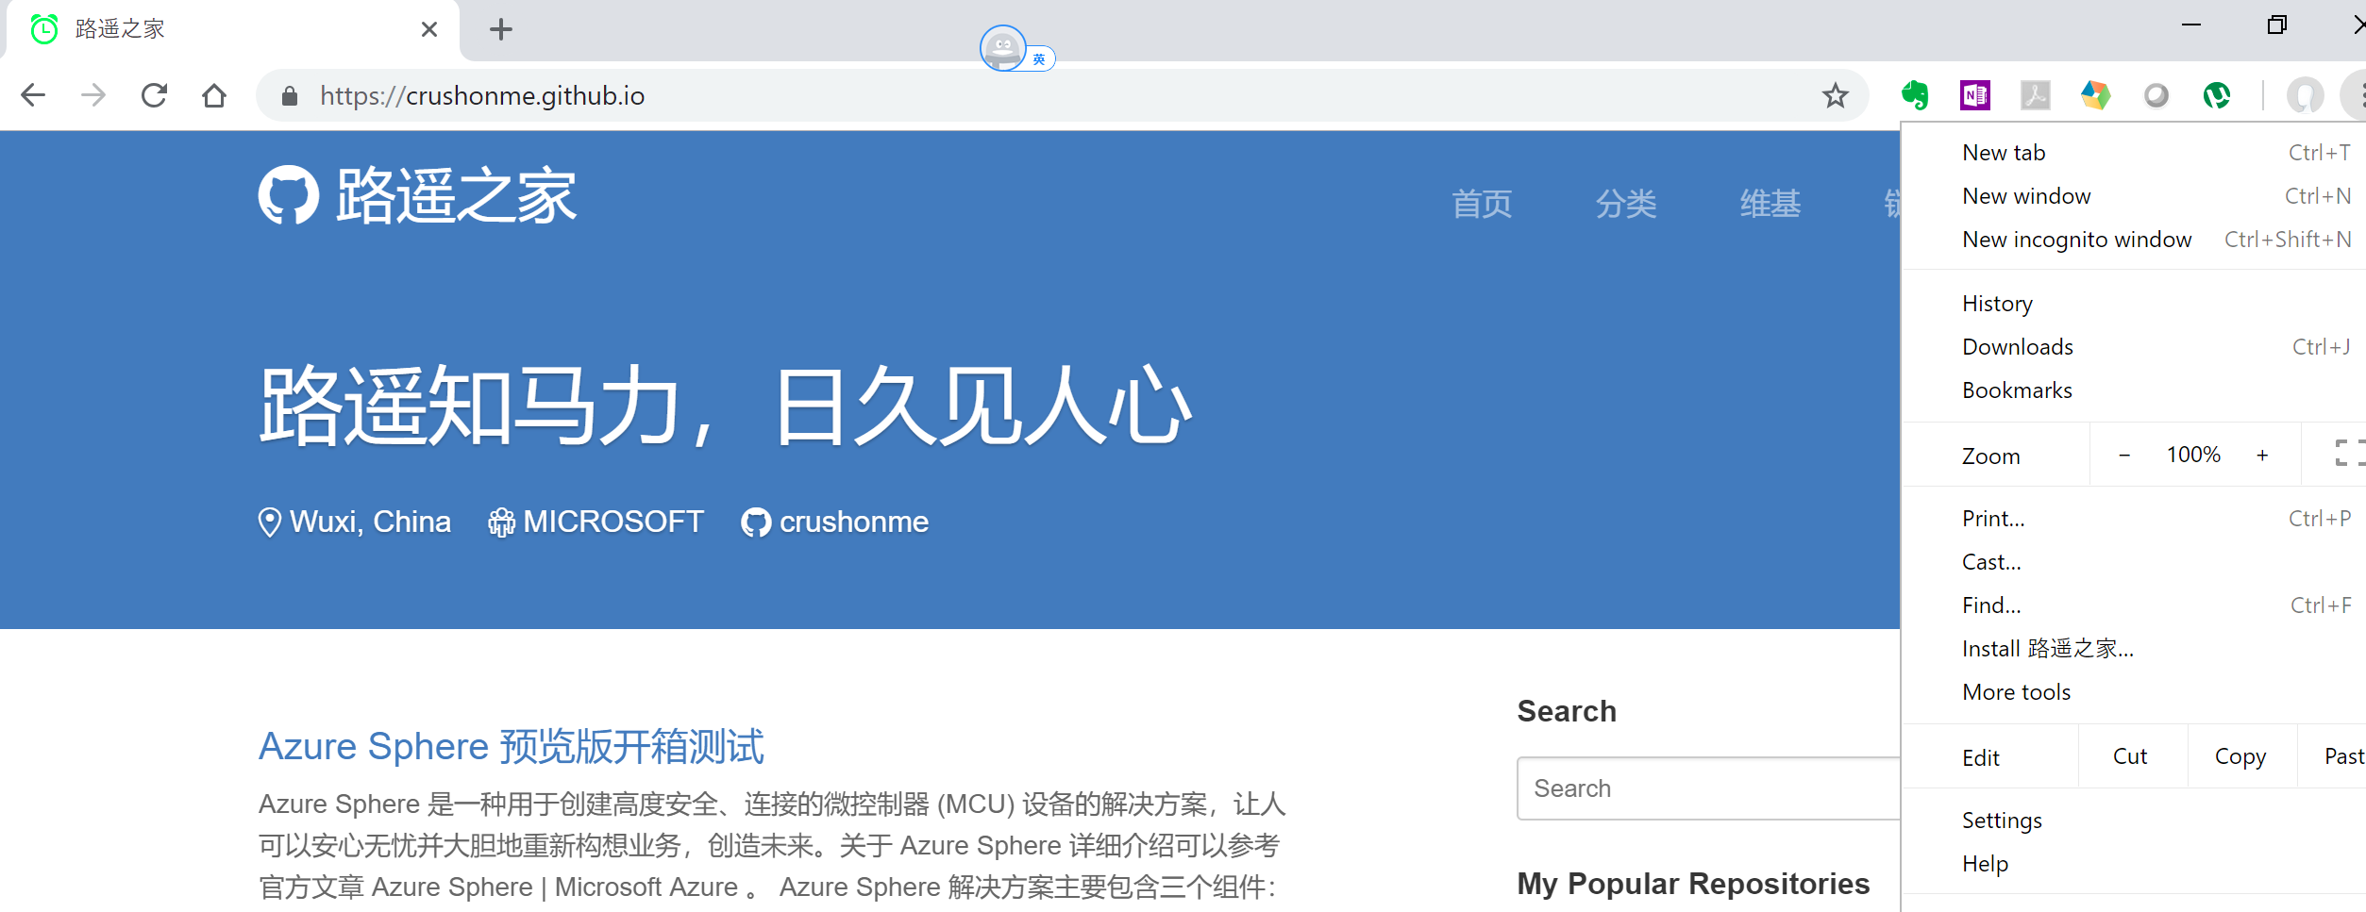Expand the More tools submenu
This screenshot has width=2366, height=912.
tap(2134, 692)
